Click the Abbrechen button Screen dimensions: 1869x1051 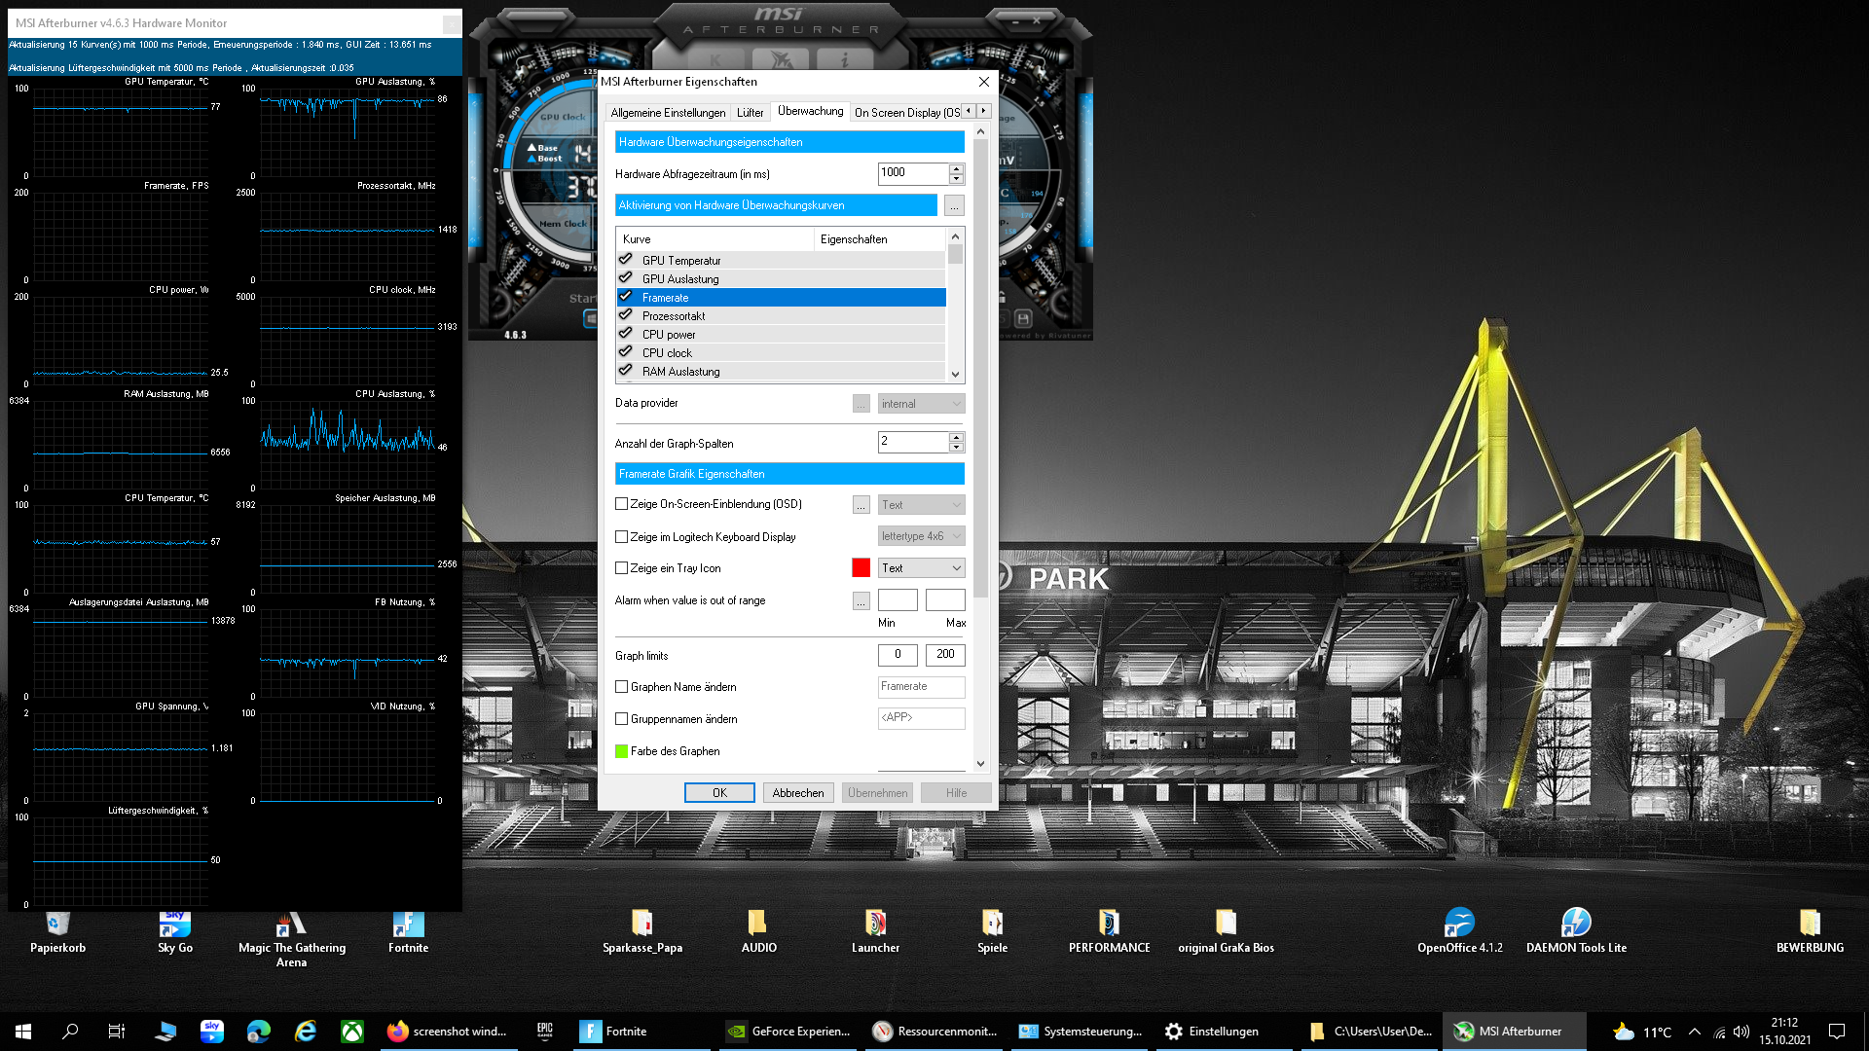click(x=798, y=793)
